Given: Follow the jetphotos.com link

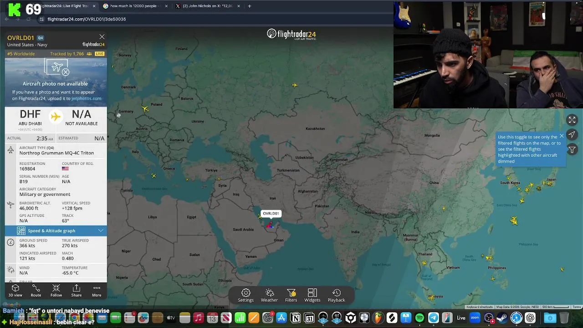Looking at the screenshot, I should [x=86, y=98].
